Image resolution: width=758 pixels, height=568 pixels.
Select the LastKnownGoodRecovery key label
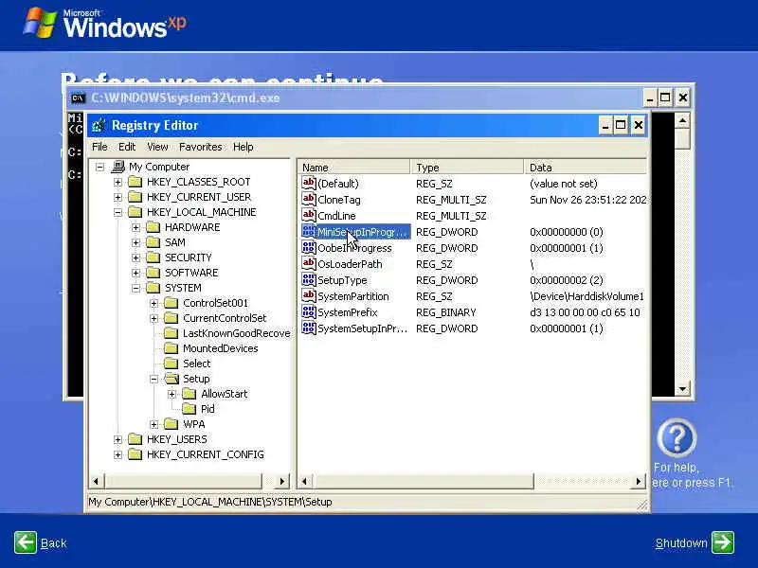click(236, 333)
